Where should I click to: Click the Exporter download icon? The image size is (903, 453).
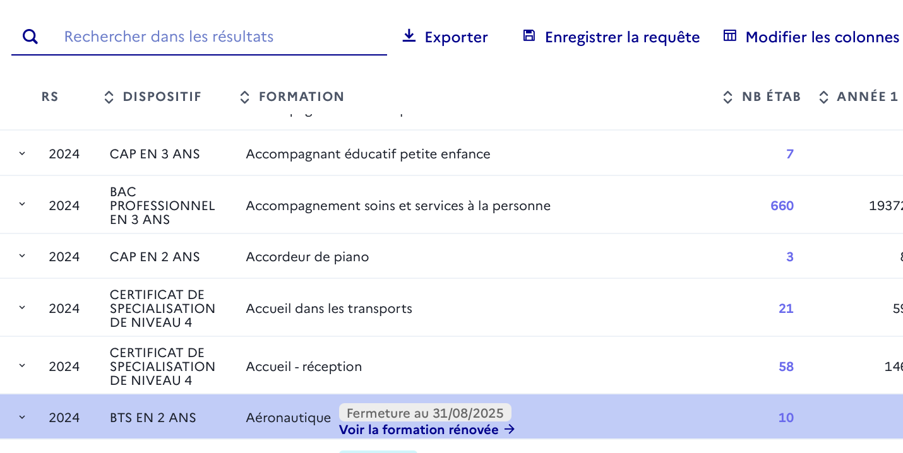click(x=409, y=36)
